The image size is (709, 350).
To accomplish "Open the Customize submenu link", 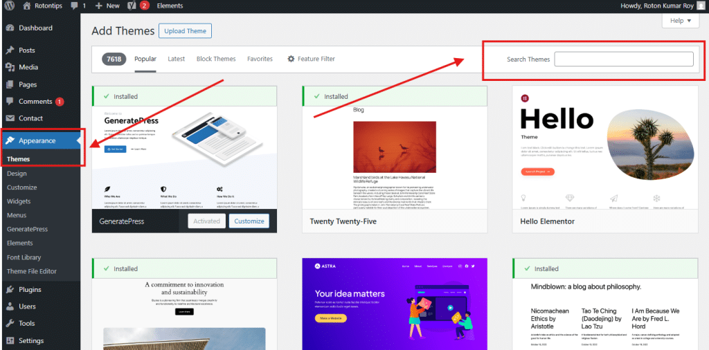I will pyautogui.click(x=22, y=187).
